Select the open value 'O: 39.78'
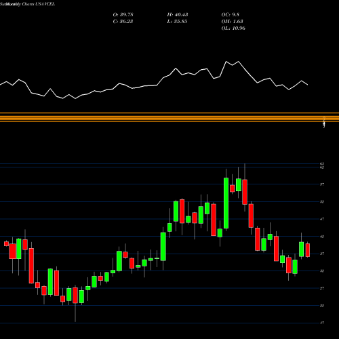The width and height of the screenshot is (339, 339). tap(123, 15)
